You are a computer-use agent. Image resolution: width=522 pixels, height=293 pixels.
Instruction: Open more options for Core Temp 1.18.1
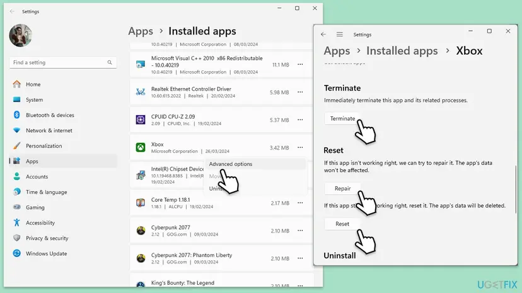tap(300, 202)
